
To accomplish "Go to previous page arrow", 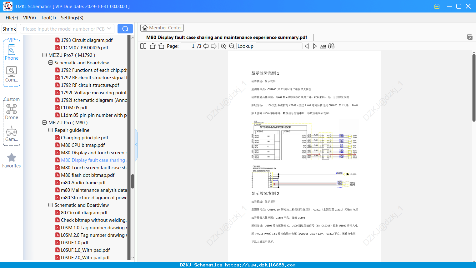I will pos(206,46).
